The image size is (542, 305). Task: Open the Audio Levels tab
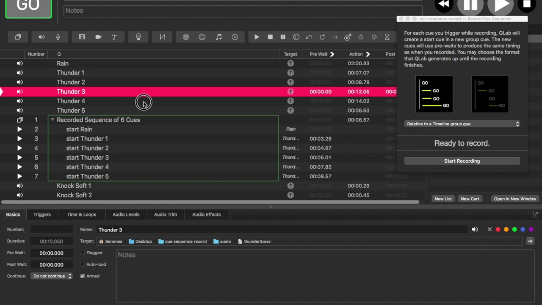126,215
